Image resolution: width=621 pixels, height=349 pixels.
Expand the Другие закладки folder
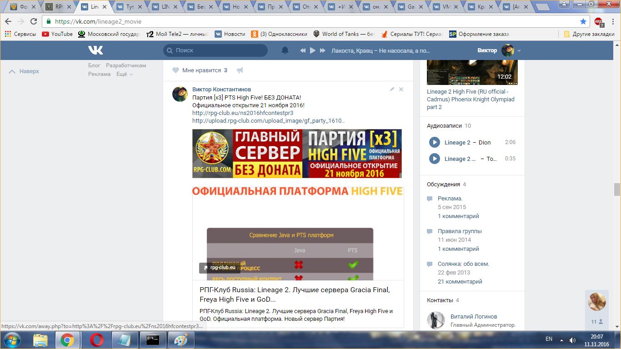click(589, 34)
